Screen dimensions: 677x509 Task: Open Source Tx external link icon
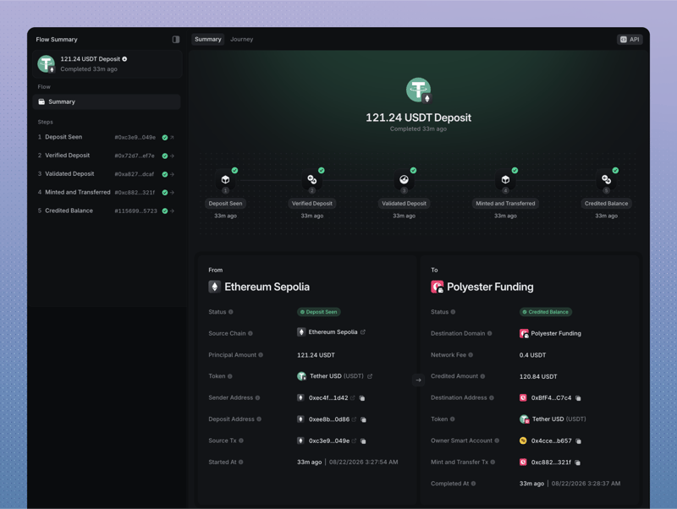click(354, 441)
